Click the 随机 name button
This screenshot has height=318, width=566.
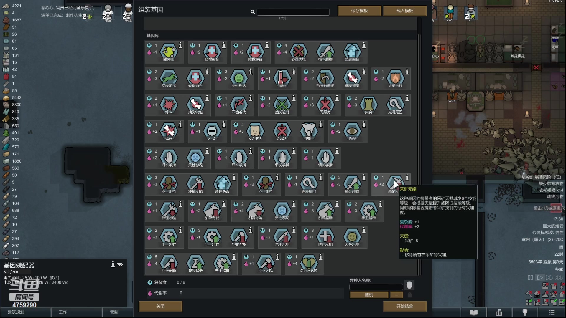(x=369, y=295)
